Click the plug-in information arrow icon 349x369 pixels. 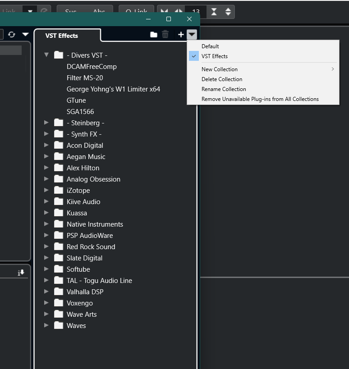21,273
